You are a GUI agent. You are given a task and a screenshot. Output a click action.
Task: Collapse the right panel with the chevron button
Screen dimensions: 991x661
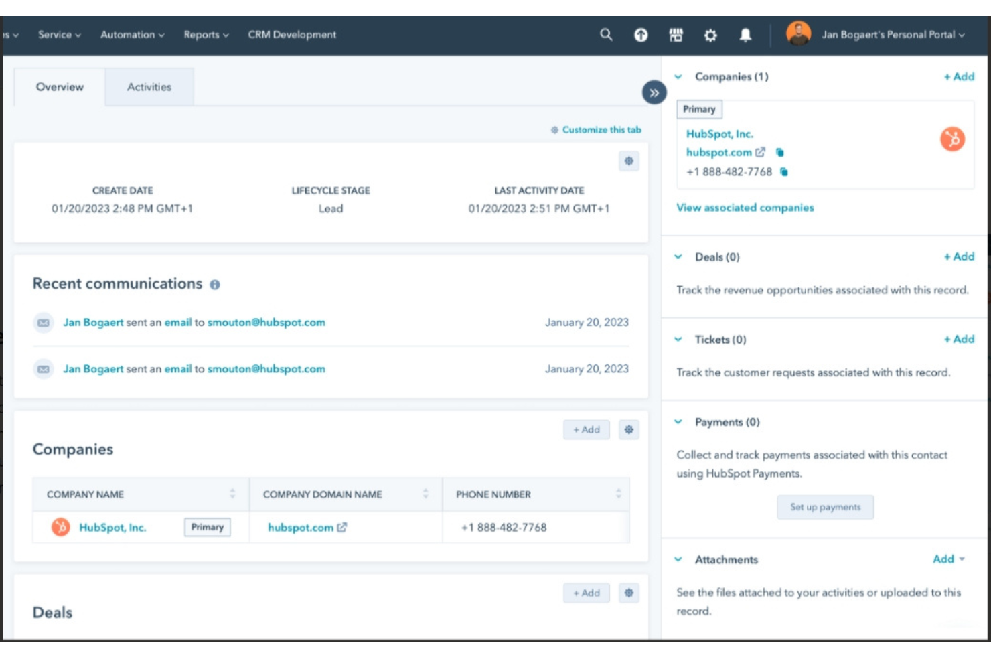click(654, 94)
